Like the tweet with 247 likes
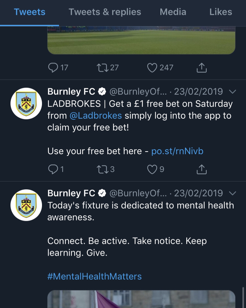Screen dimensions: 246x308 (152, 68)
